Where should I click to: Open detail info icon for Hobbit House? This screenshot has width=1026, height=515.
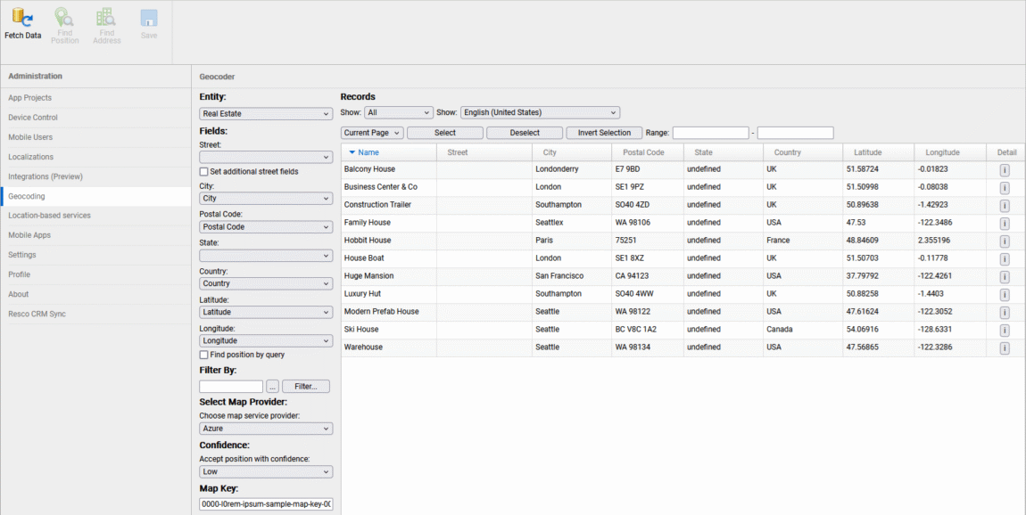(1005, 240)
